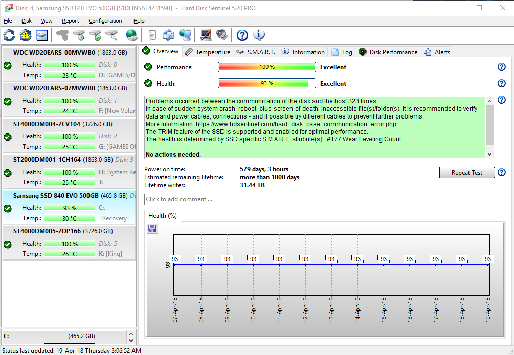The height and width of the screenshot is (355, 514).
Task: Click the 13-Apr-18 data point label 93
Action: pyautogui.click(x=331, y=259)
